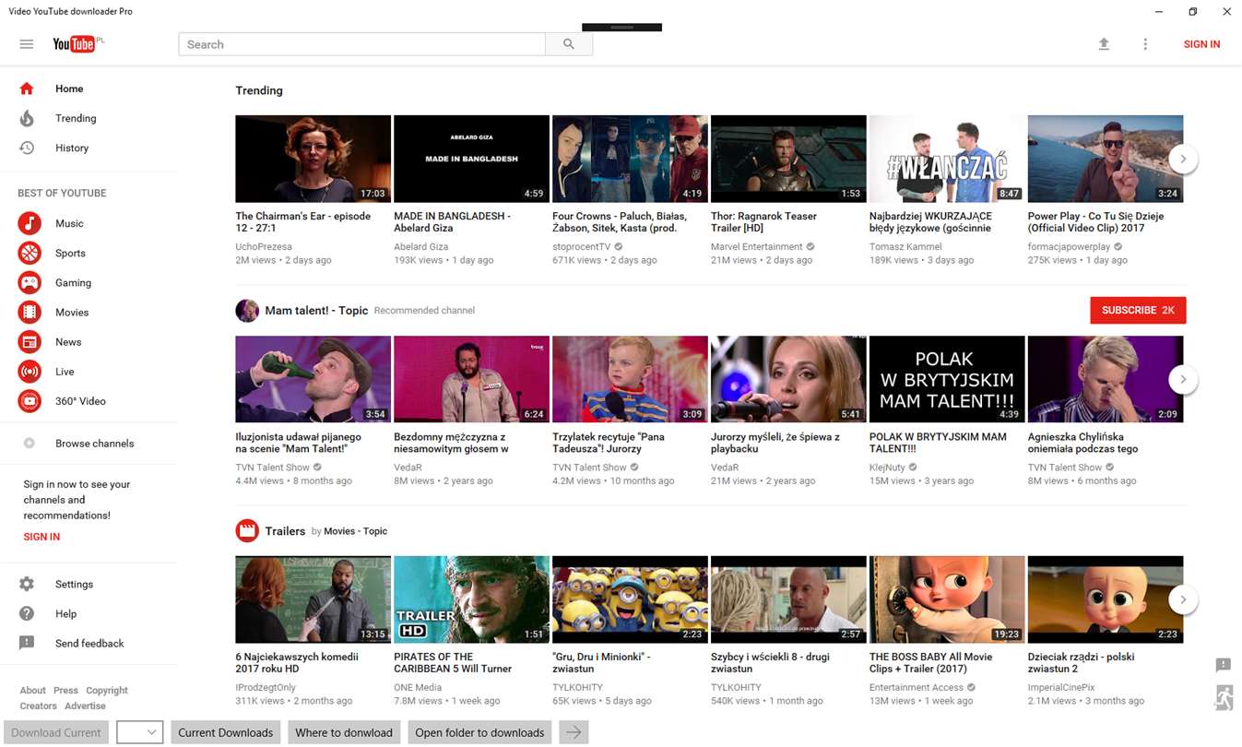Open the Power Play video thumbnail

(1106, 159)
